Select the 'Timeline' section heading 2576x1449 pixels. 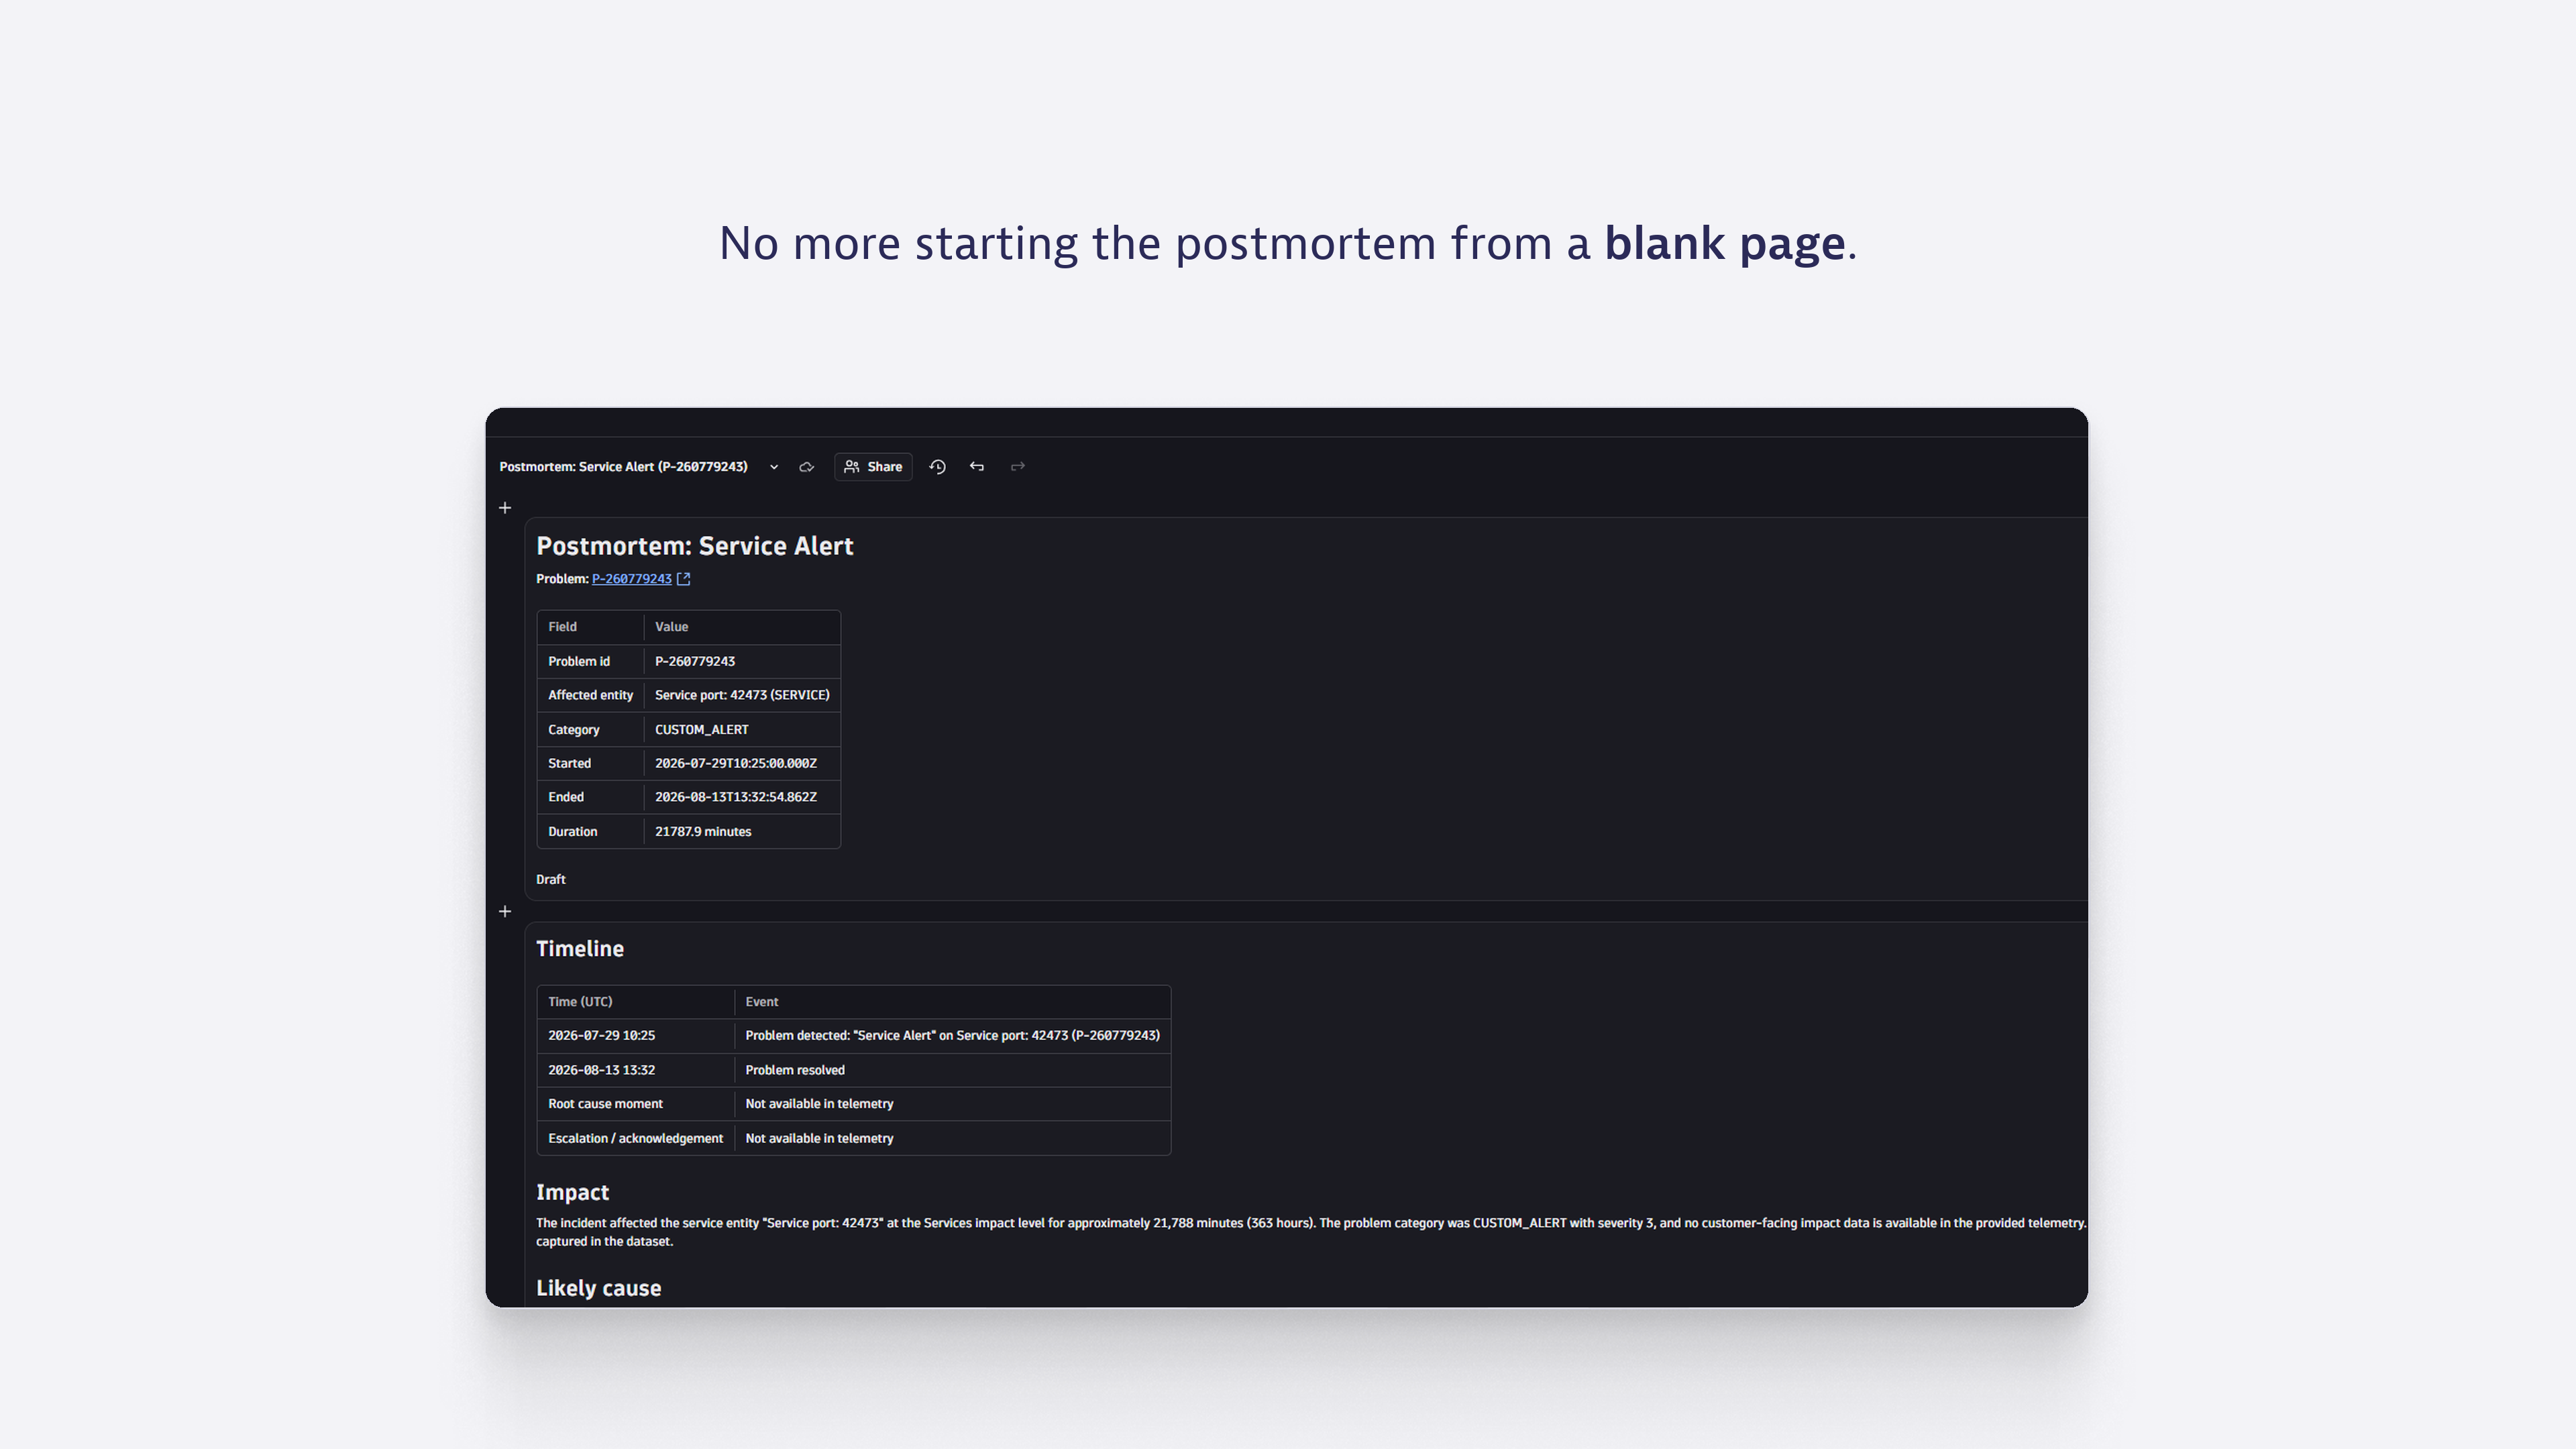580,949
